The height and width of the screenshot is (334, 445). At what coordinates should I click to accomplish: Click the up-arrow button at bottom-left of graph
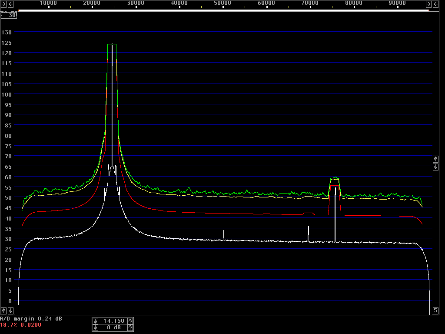(x=3, y=311)
